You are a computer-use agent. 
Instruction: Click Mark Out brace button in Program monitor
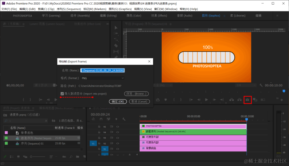[181, 100]
